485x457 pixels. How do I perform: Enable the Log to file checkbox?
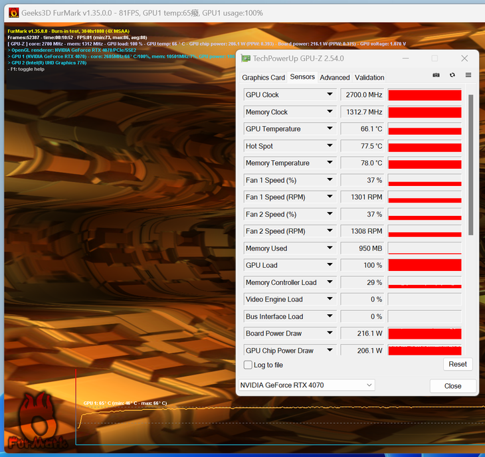pos(248,365)
